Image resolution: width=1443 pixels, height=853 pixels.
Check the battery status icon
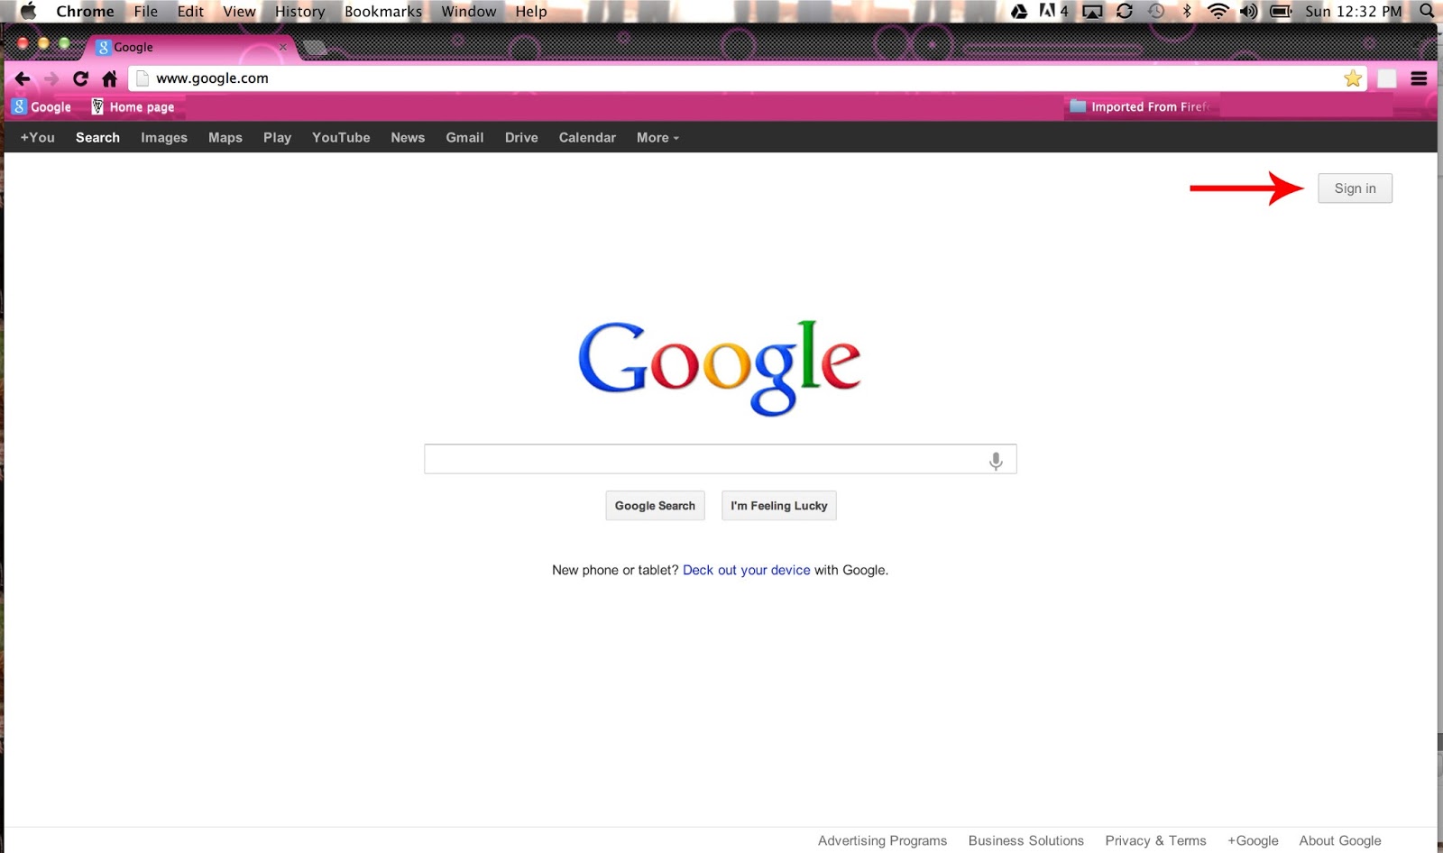1281,11
